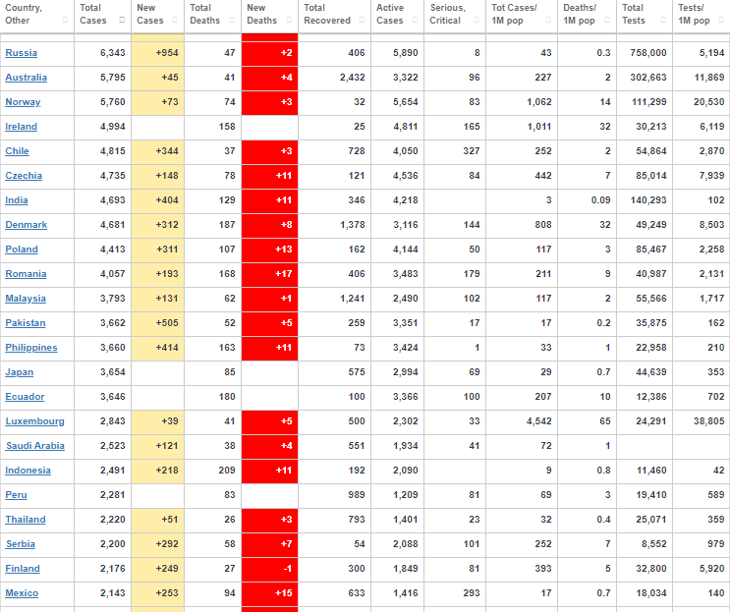Open the Japan country link
Screen dimensions: 731x612
coord(19,372)
